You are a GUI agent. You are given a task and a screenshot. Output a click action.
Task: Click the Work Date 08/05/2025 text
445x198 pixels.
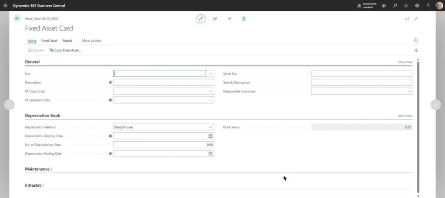click(42, 19)
